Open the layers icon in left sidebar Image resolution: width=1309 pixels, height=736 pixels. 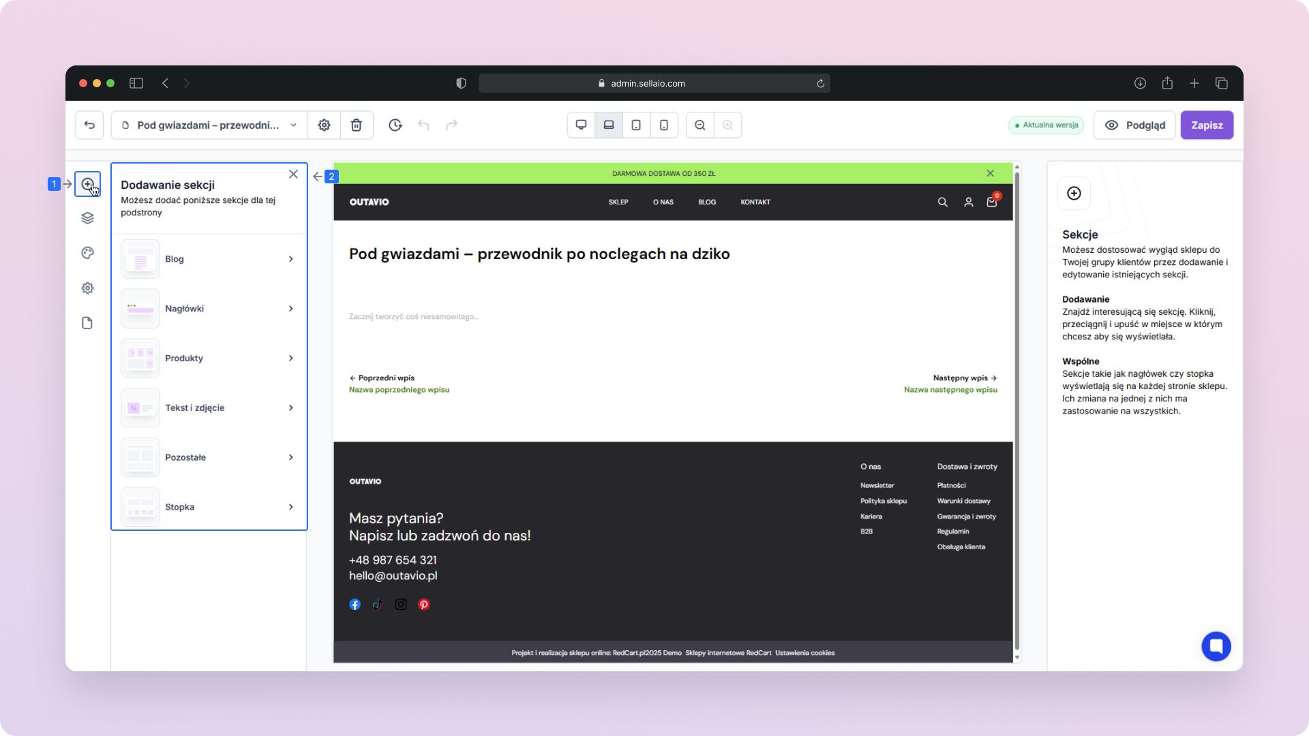point(87,218)
